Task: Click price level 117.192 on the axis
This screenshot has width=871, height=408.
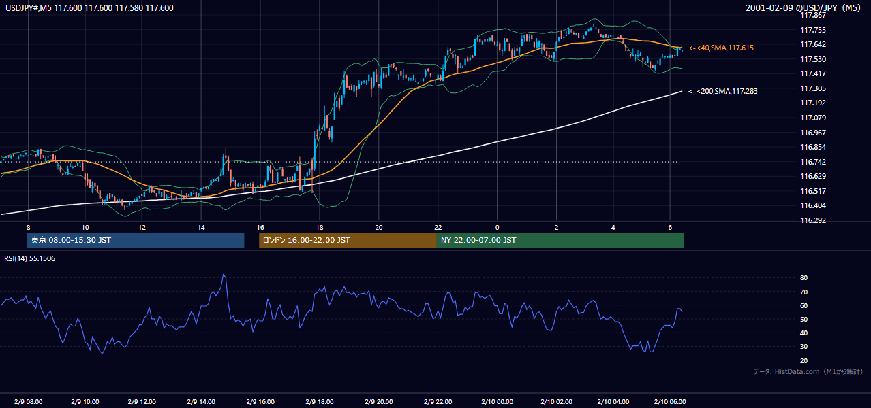Action: (x=812, y=103)
